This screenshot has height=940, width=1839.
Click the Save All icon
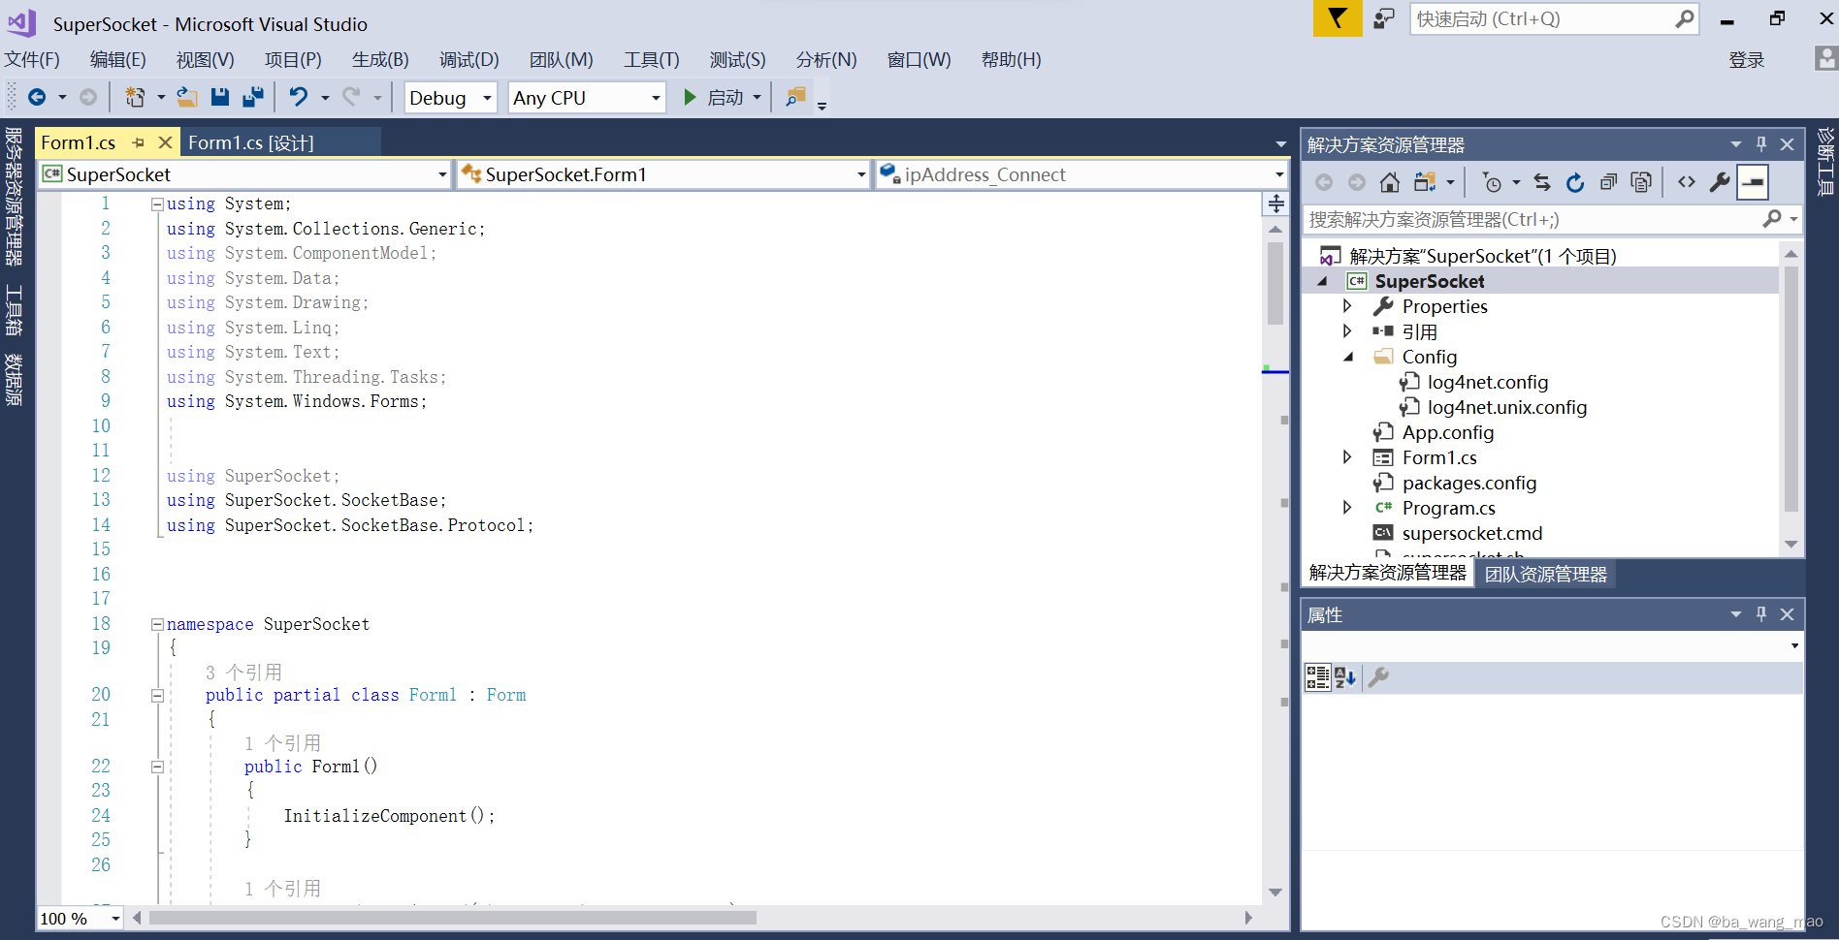click(253, 97)
